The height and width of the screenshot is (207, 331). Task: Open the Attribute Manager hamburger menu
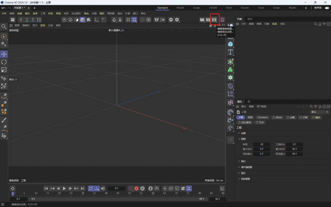click(238, 107)
